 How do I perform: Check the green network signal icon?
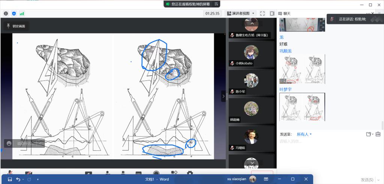[22, 13]
